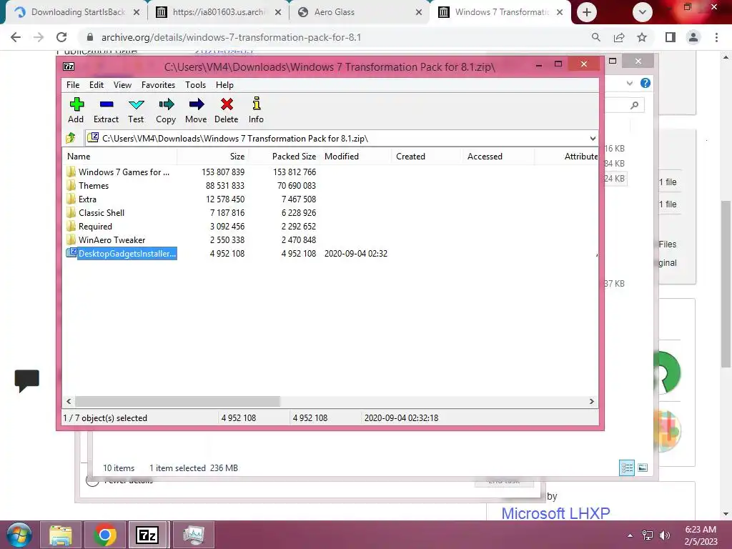732x549 pixels.
Task: Select the WinAero Tweaker folder icon
Action: coord(71,239)
